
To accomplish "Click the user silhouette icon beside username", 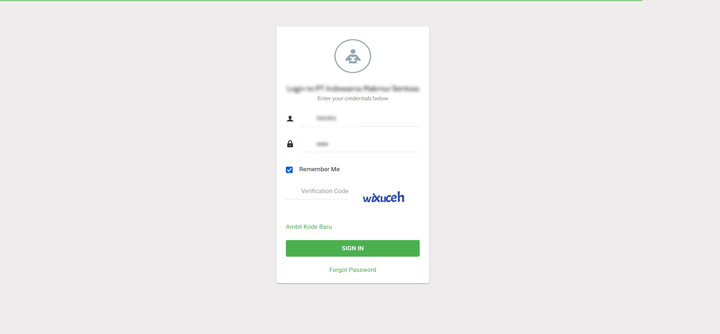I will [x=290, y=119].
